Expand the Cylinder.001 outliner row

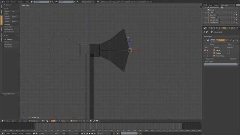(x=206, y=20)
